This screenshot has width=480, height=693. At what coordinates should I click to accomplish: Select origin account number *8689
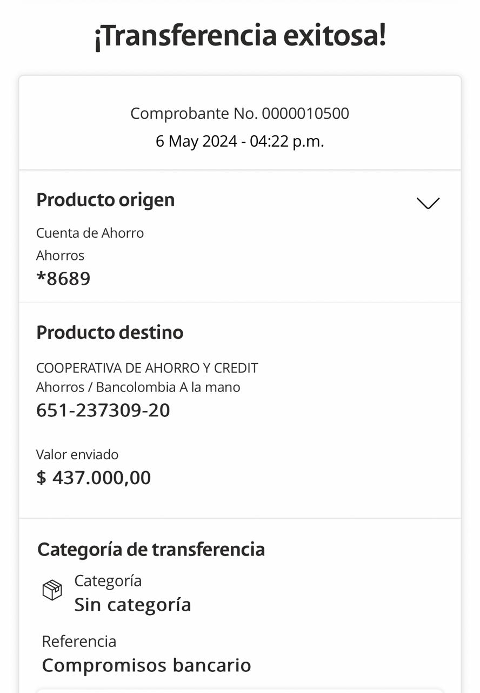63,279
